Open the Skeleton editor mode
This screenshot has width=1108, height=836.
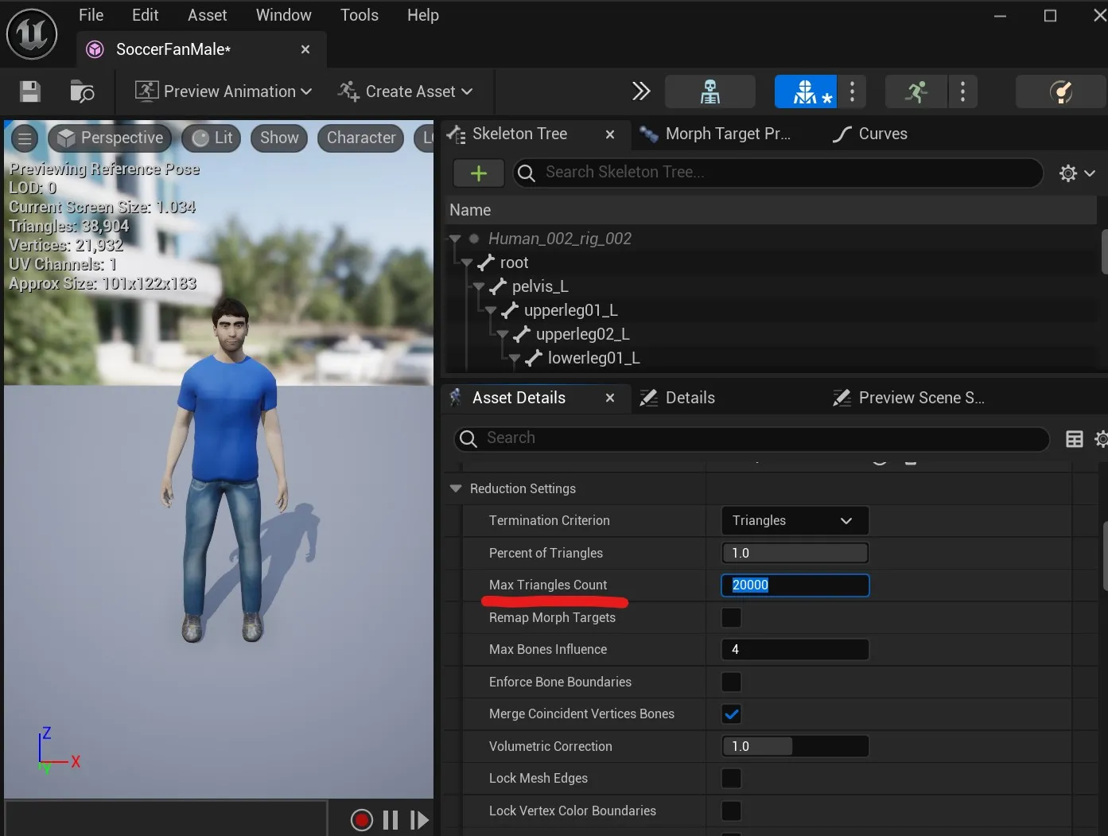pyautogui.click(x=710, y=91)
